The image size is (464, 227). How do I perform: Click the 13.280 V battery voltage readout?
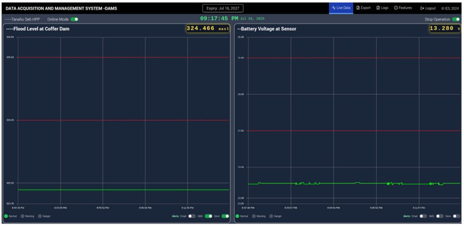click(445, 28)
